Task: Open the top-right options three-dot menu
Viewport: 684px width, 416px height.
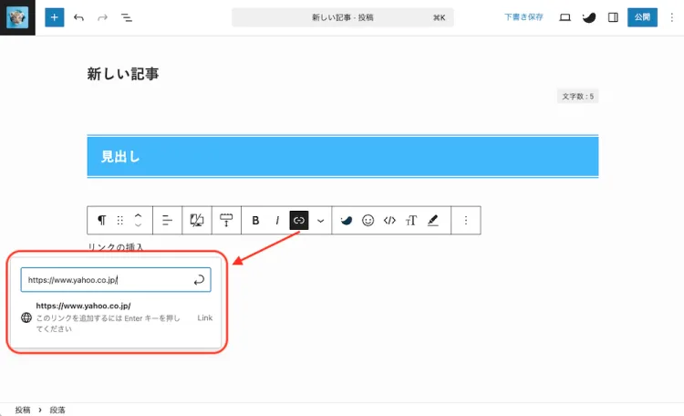Action: (672, 17)
